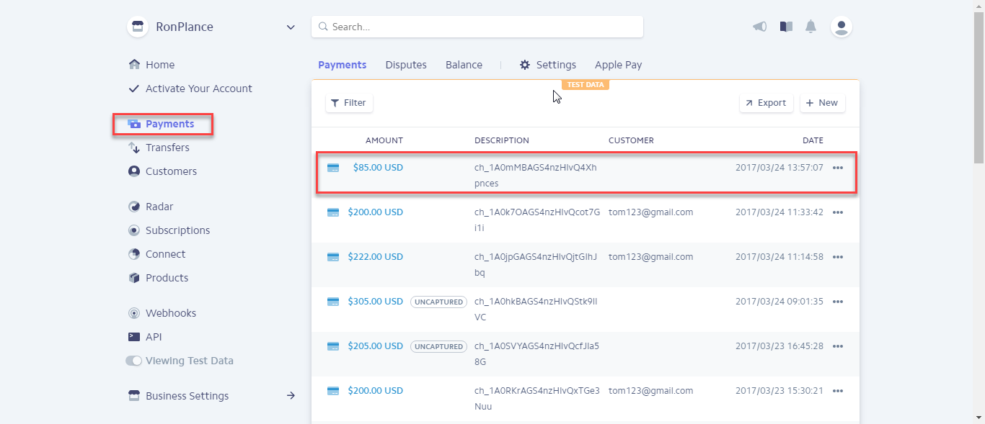Image resolution: width=985 pixels, height=424 pixels.
Task: Click the Webhooks icon in sidebar
Action: 134,313
